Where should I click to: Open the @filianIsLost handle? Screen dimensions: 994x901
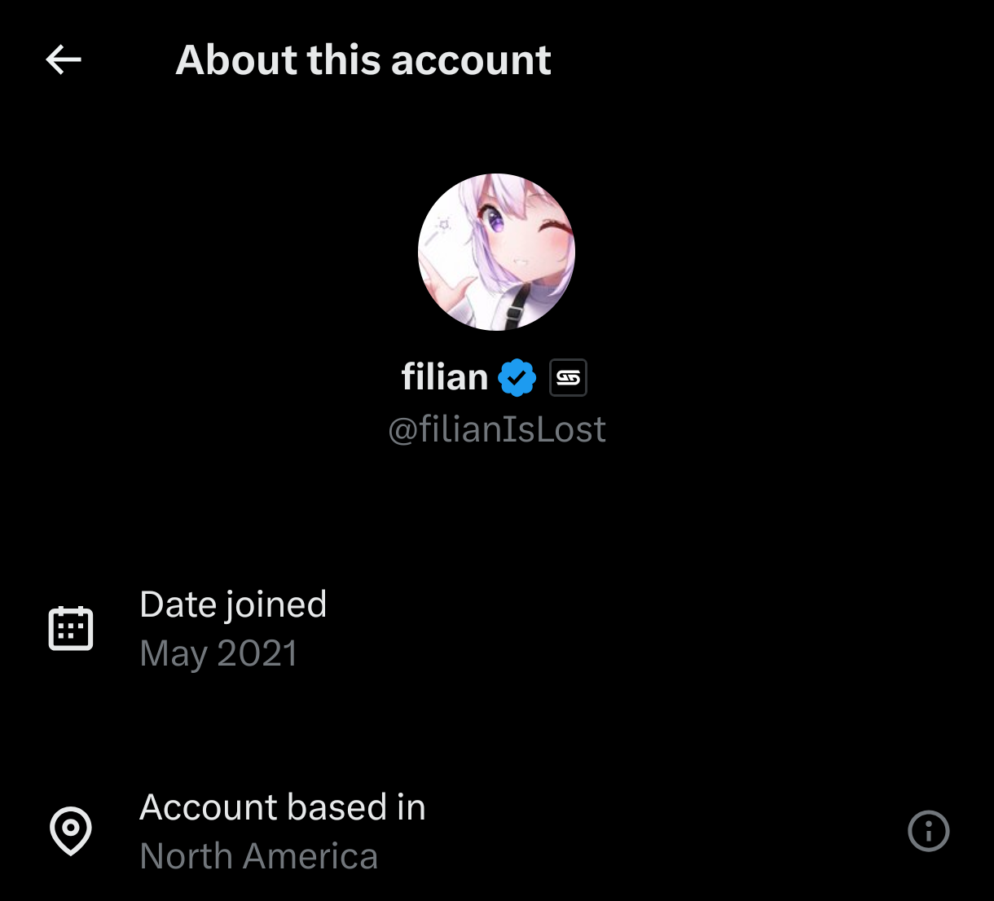pyautogui.click(x=497, y=429)
